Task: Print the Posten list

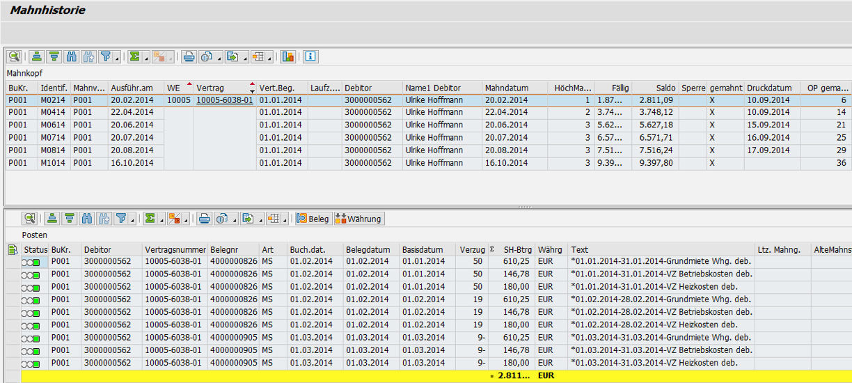Action: point(204,219)
